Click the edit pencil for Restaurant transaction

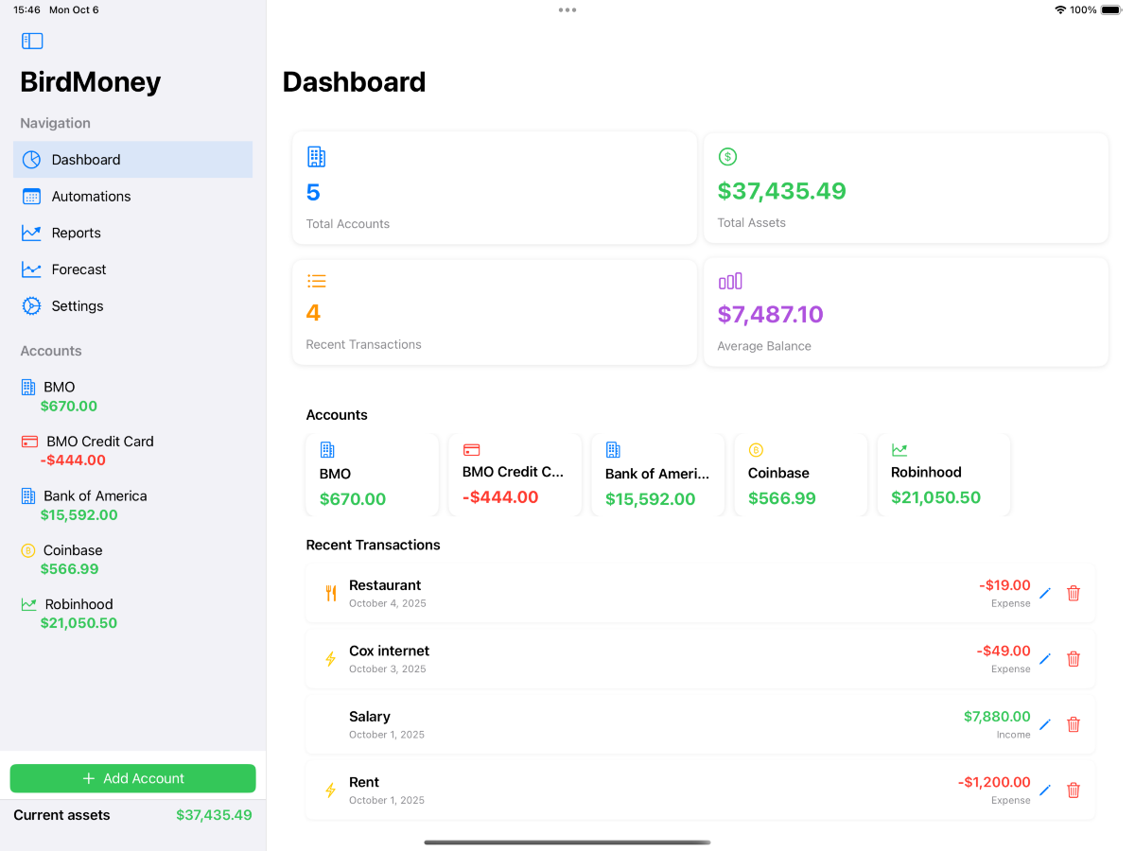pos(1045,594)
